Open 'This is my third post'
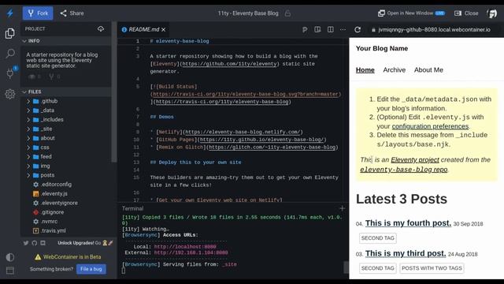Image resolution: width=504 pixels, height=284 pixels. [x=406, y=253]
